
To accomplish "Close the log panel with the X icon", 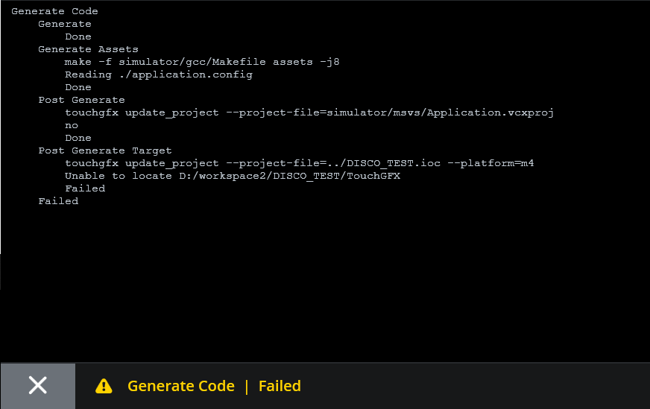I will tap(38, 386).
